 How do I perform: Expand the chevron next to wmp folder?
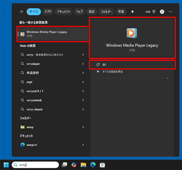(83, 127)
